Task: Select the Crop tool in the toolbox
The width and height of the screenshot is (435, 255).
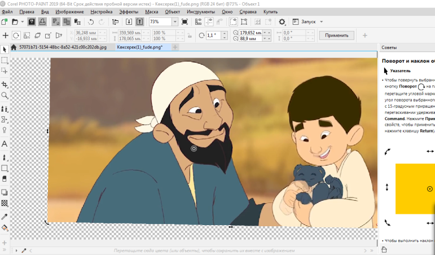Action: [x=5, y=83]
